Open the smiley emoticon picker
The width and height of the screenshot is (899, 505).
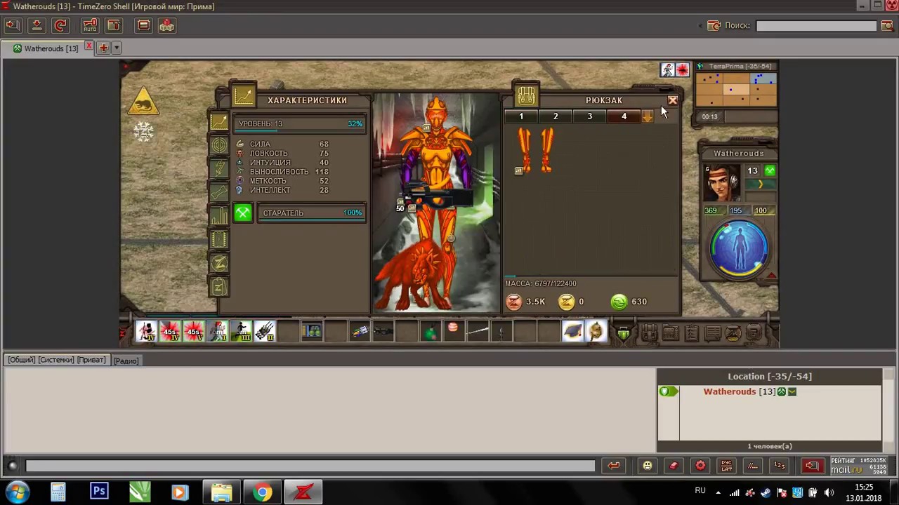tap(648, 465)
